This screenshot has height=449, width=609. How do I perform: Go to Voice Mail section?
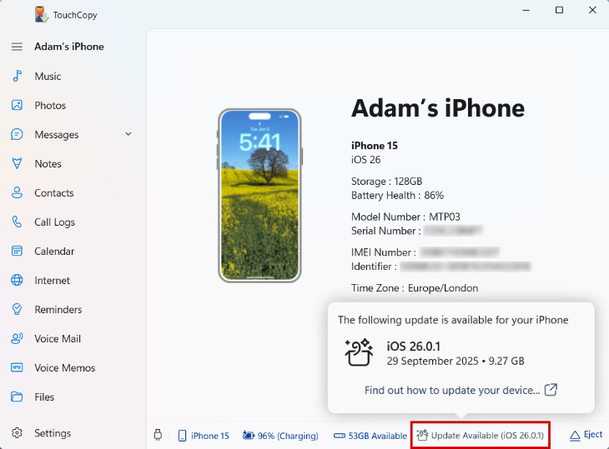pyautogui.click(x=58, y=338)
